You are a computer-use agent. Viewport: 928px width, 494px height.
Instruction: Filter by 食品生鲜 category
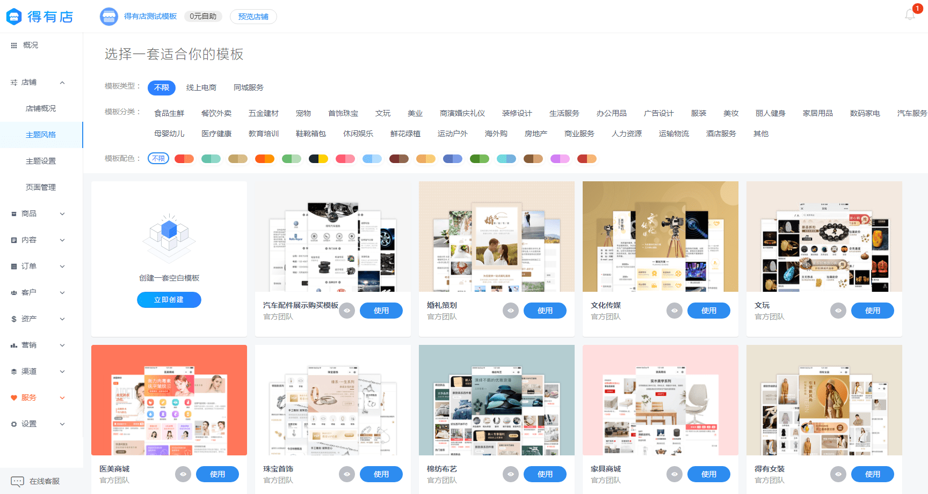[x=169, y=113]
